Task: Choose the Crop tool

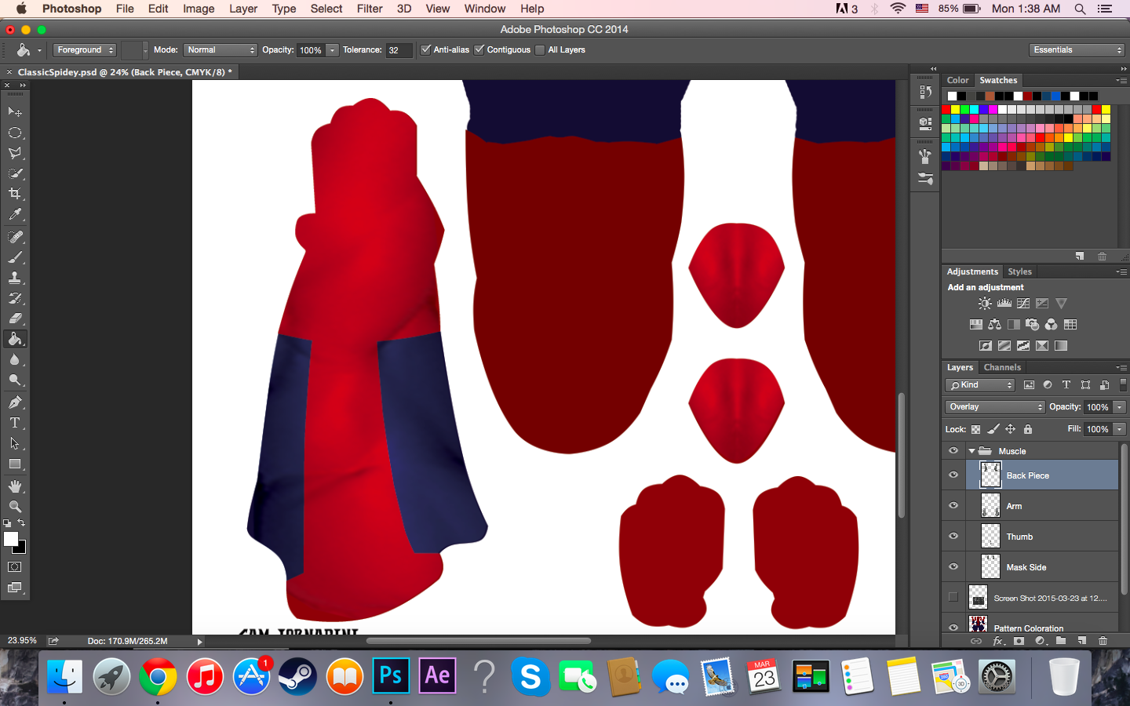Action: pyautogui.click(x=15, y=194)
